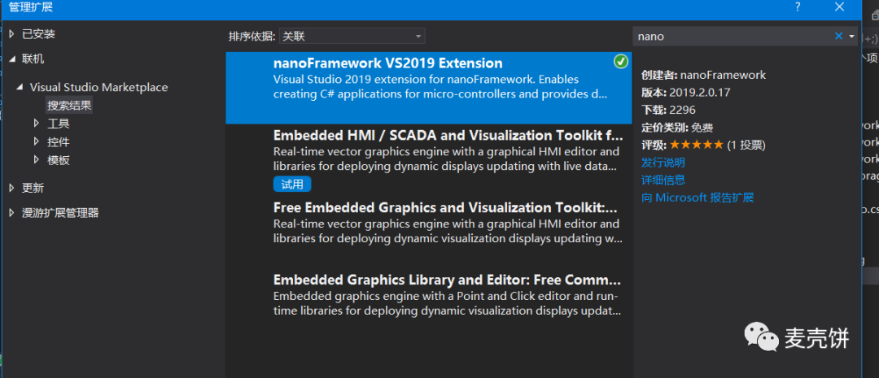Image resolution: width=879 pixels, height=378 pixels.
Task: Open the 发行说明 release notes link
Action: click(x=663, y=163)
